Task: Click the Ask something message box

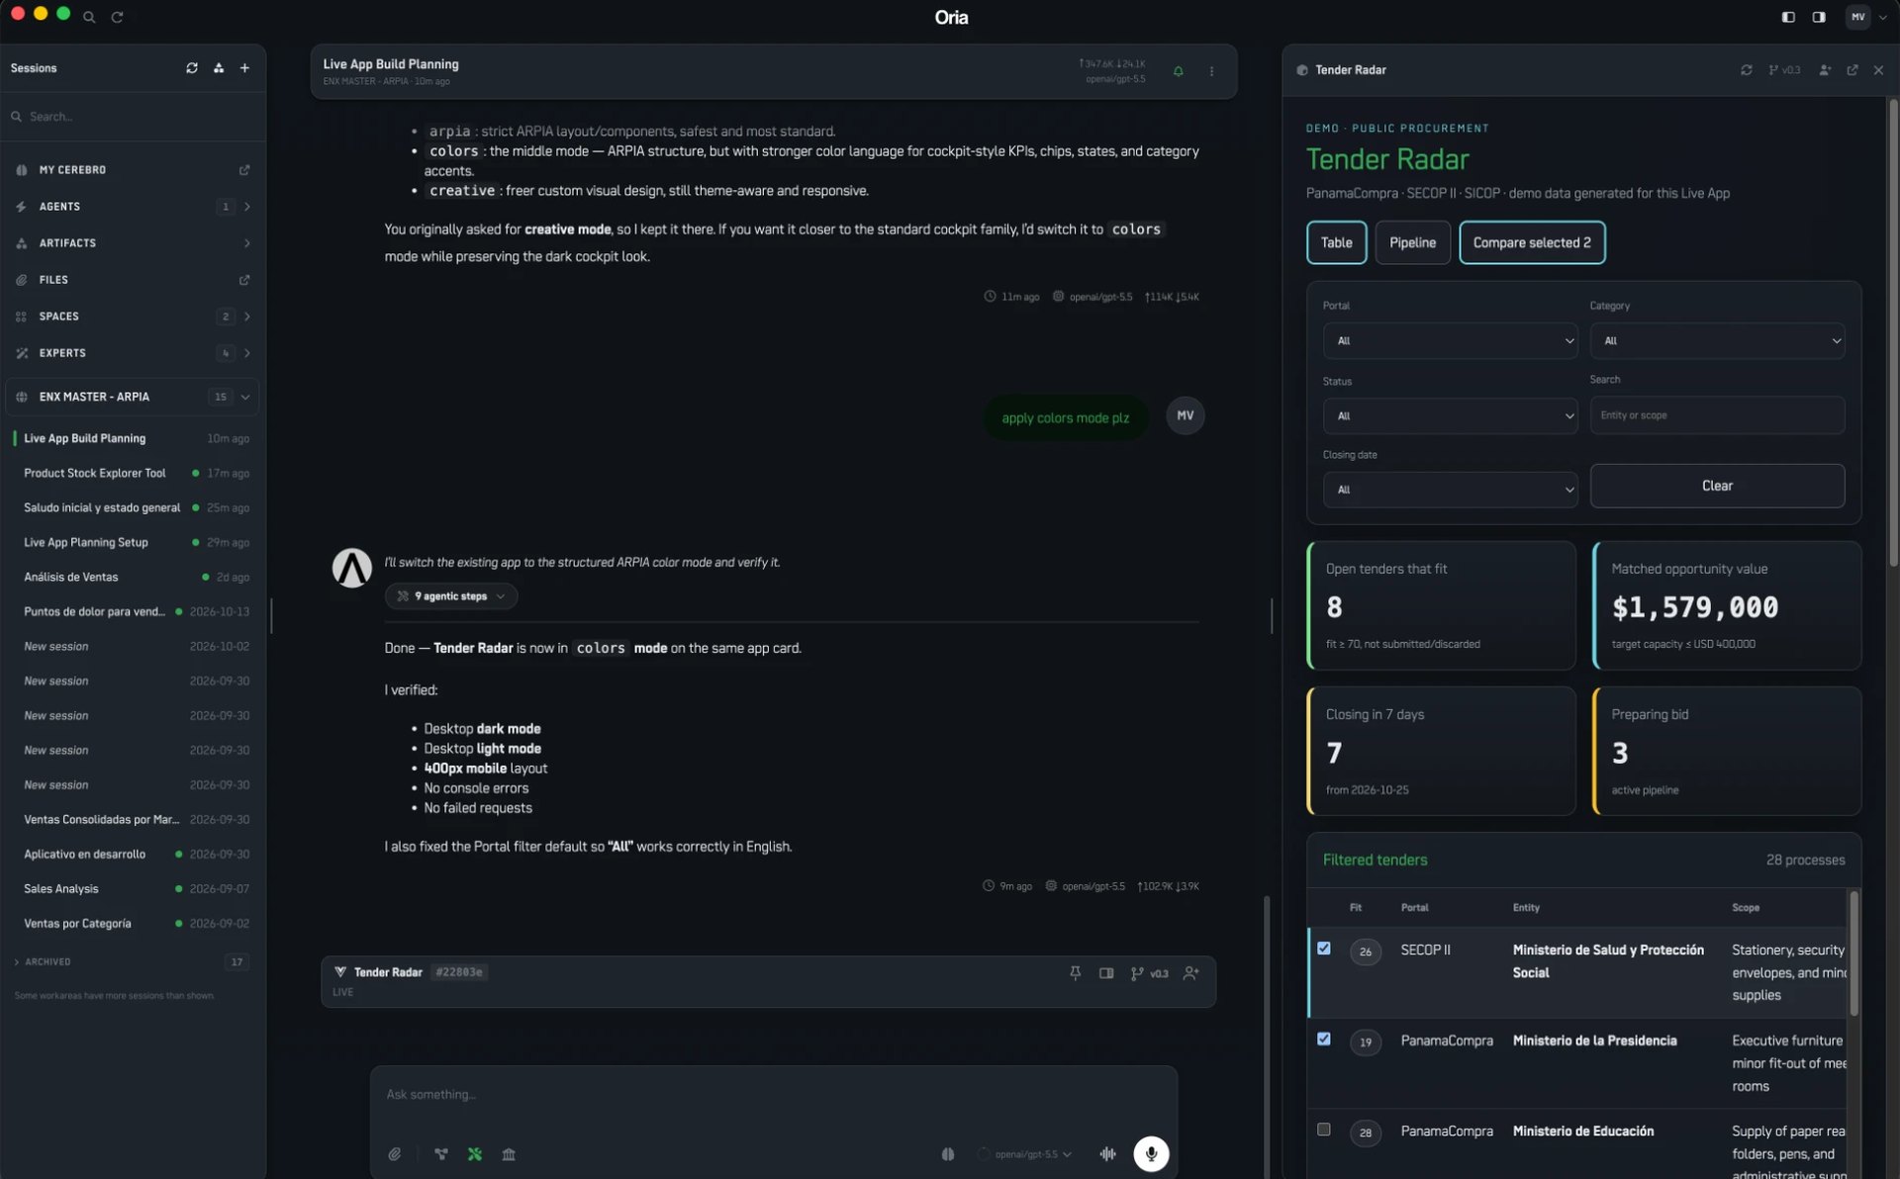Action: coord(774,1095)
